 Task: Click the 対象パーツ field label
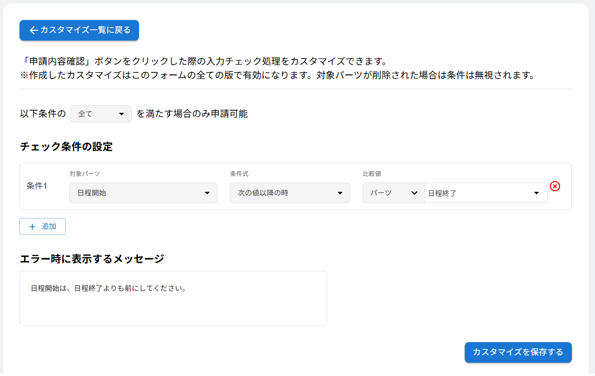pyautogui.click(x=85, y=174)
